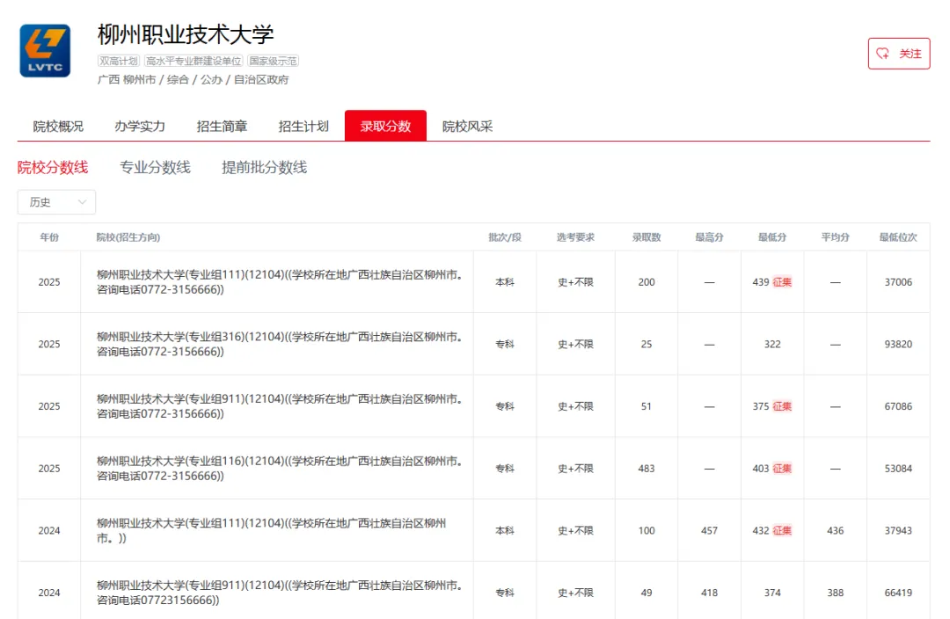Click the 国家级示范 tag
The height and width of the screenshot is (619, 950).
[x=274, y=61]
